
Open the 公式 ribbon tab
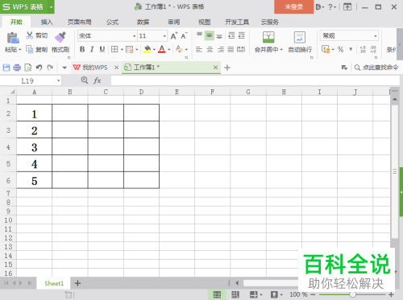(112, 22)
